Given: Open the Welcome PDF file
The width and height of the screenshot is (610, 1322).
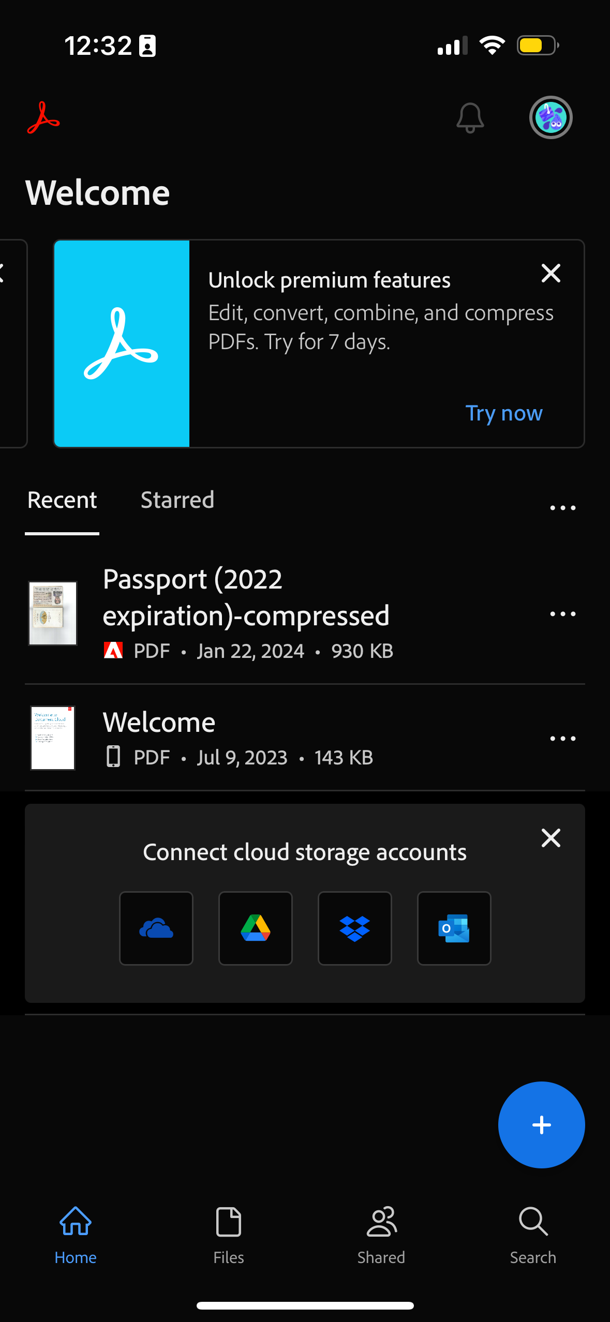Looking at the screenshot, I should (x=305, y=738).
